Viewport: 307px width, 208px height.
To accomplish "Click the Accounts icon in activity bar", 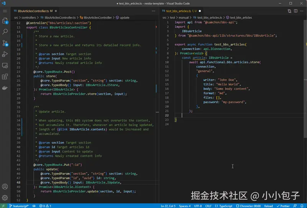I will pos(5,187).
